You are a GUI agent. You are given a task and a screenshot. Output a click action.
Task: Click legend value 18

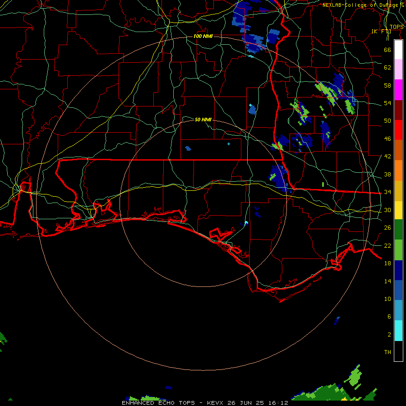click(x=388, y=263)
